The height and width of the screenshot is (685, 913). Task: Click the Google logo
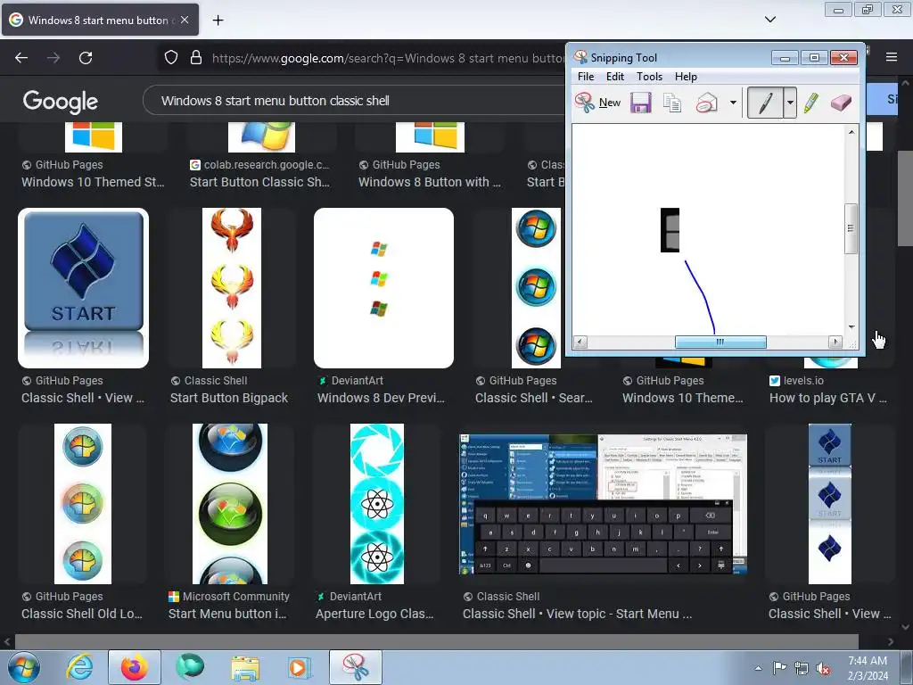[x=61, y=102]
